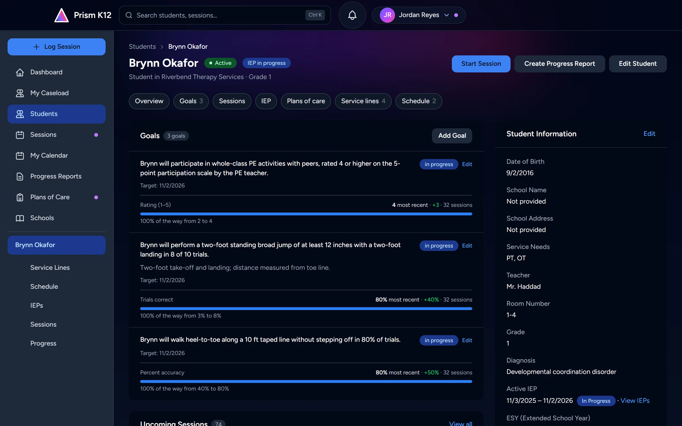Click the Plans of Care clipboard icon
The image size is (682, 426).
(x=20, y=197)
